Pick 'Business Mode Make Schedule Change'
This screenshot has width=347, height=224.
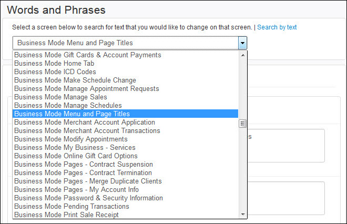75,80
